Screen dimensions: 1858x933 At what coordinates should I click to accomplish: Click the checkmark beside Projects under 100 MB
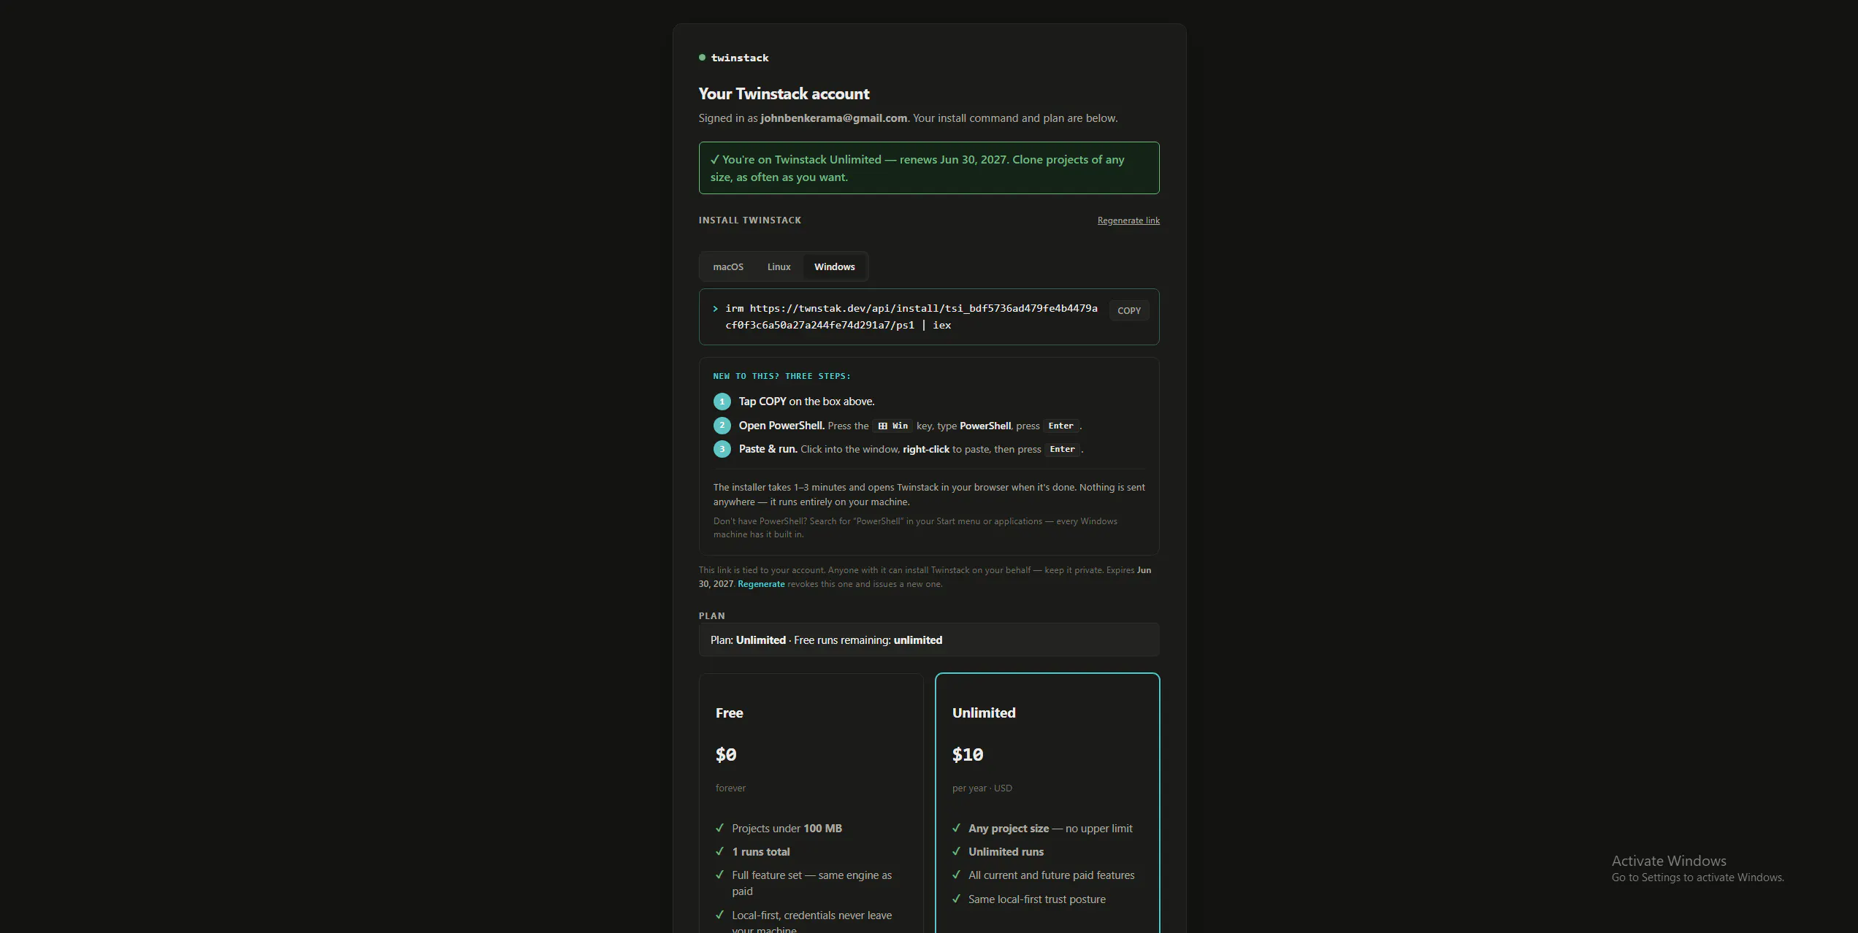pyautogui.click(x=719, y=829)
